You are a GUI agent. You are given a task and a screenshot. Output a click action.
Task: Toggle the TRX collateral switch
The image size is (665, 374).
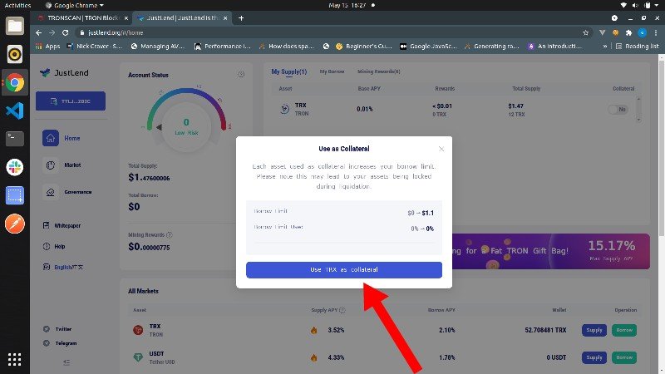(x=618, y=110)
